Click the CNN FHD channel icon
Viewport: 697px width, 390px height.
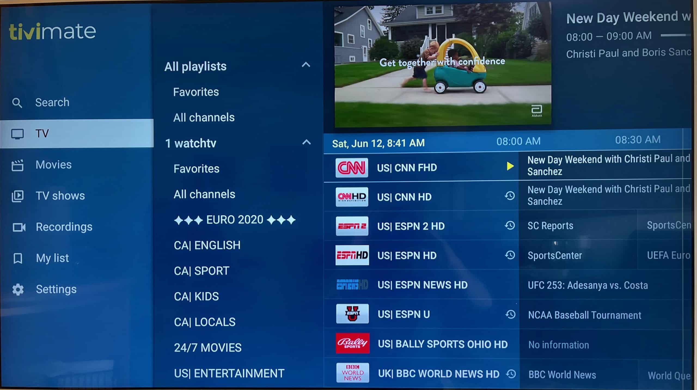[x=352, y=167]
